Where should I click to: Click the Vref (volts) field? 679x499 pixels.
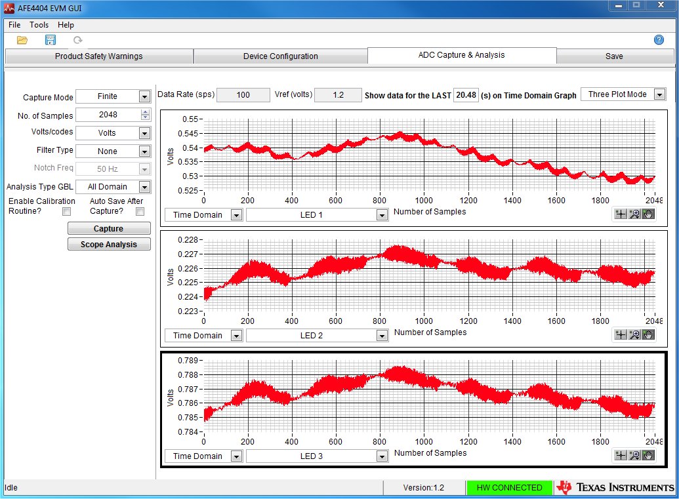tap(339, 95)
